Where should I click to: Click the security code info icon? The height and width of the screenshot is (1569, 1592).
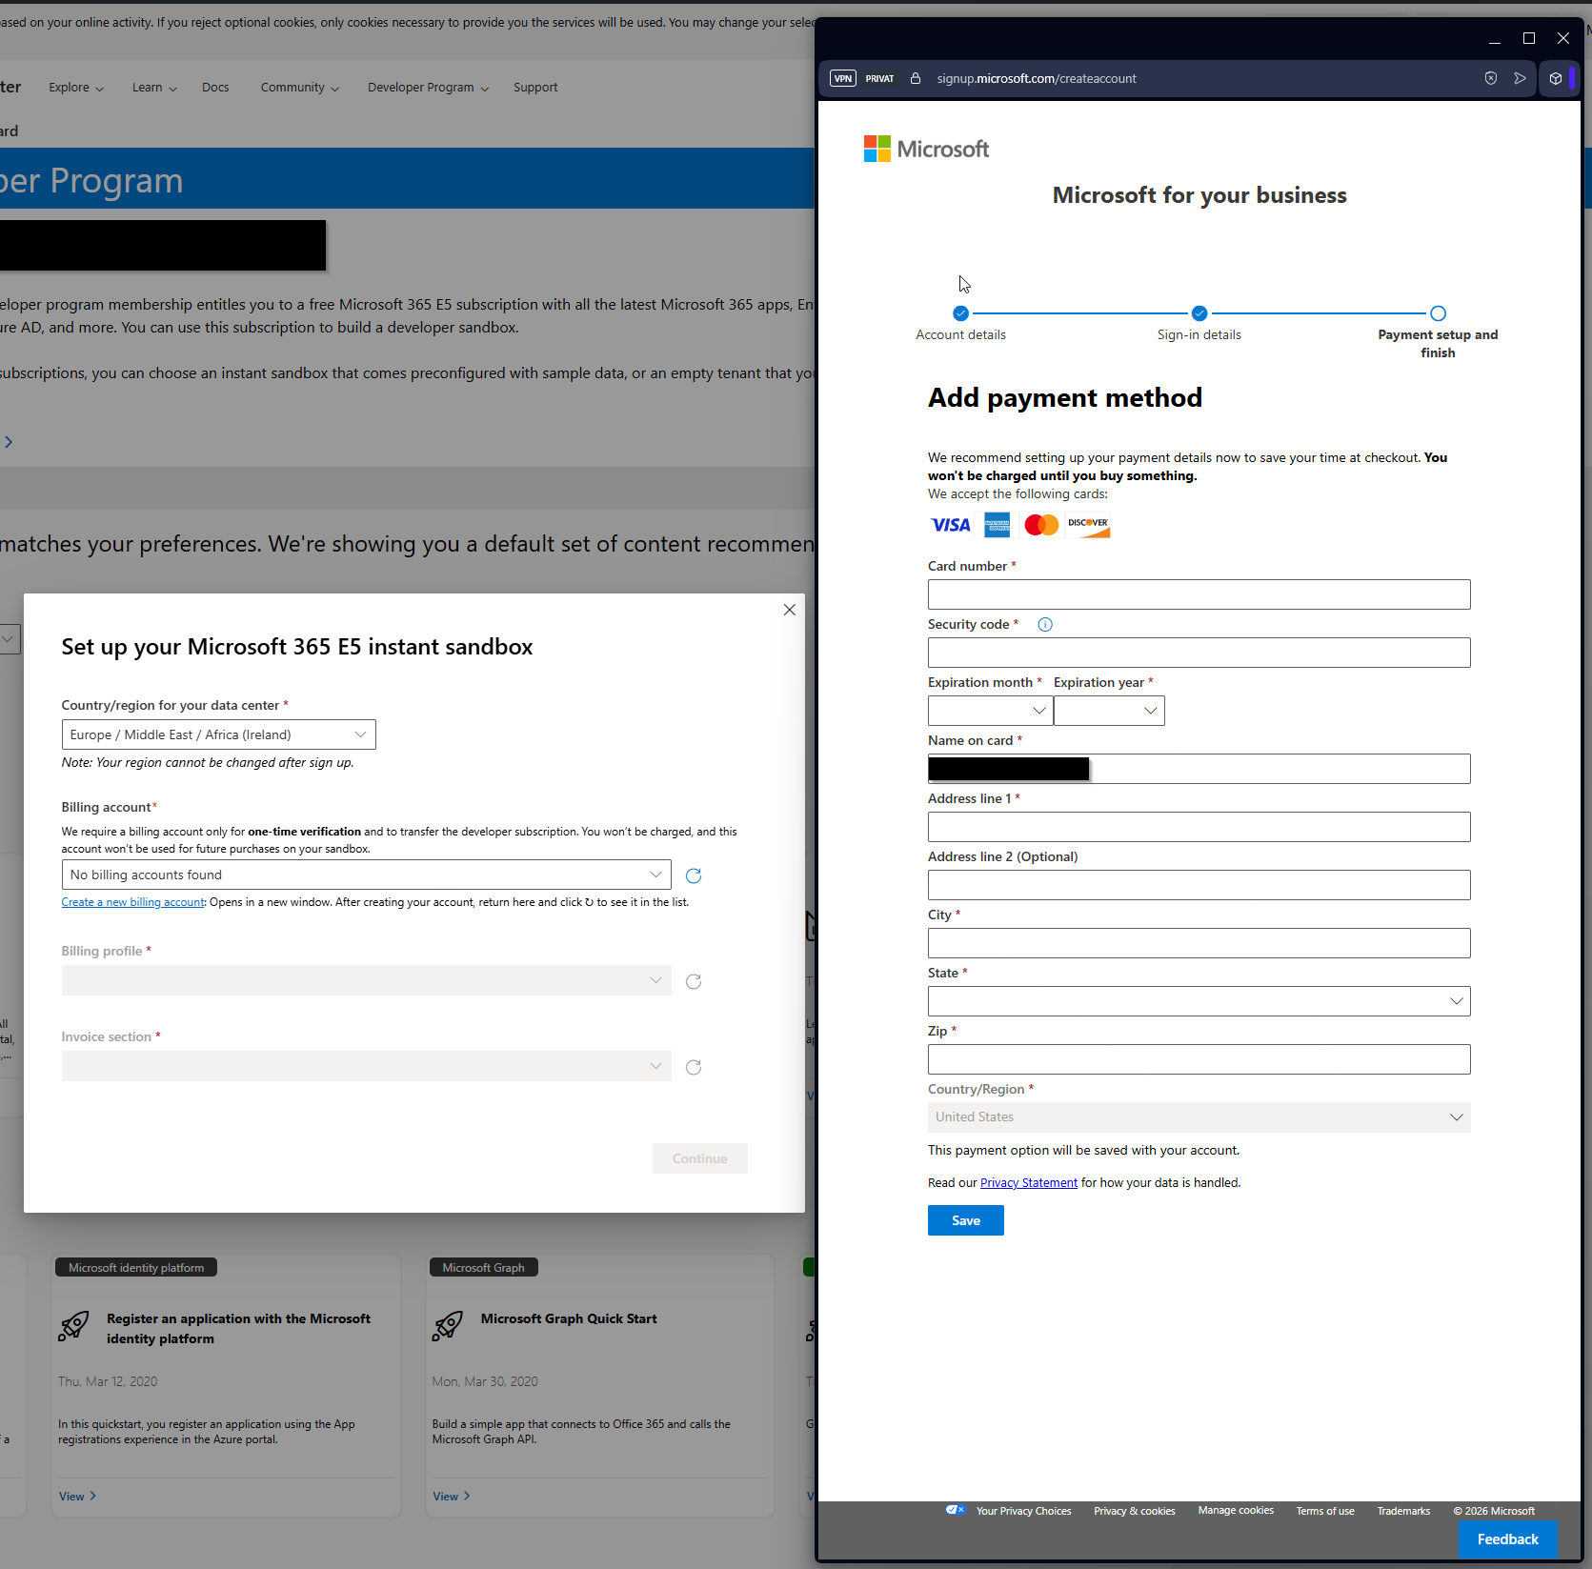coord(1045,625)
